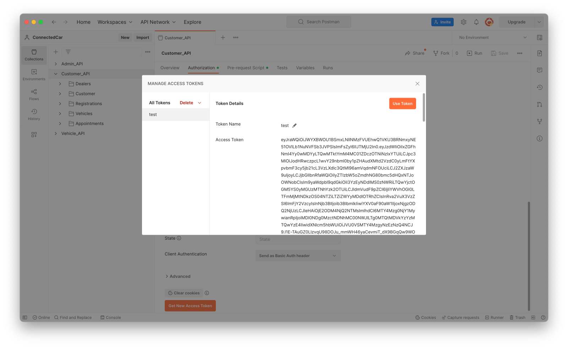Go to the Explore page

click(x=192, y=22)
